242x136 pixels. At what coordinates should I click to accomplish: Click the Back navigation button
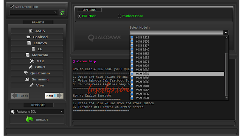(x=20, y=96)
